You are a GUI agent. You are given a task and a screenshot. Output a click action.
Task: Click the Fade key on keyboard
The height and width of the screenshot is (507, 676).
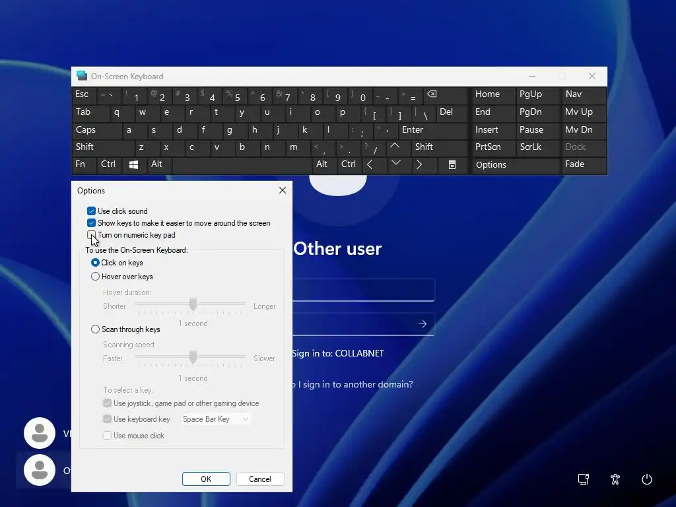click(584, 164)
